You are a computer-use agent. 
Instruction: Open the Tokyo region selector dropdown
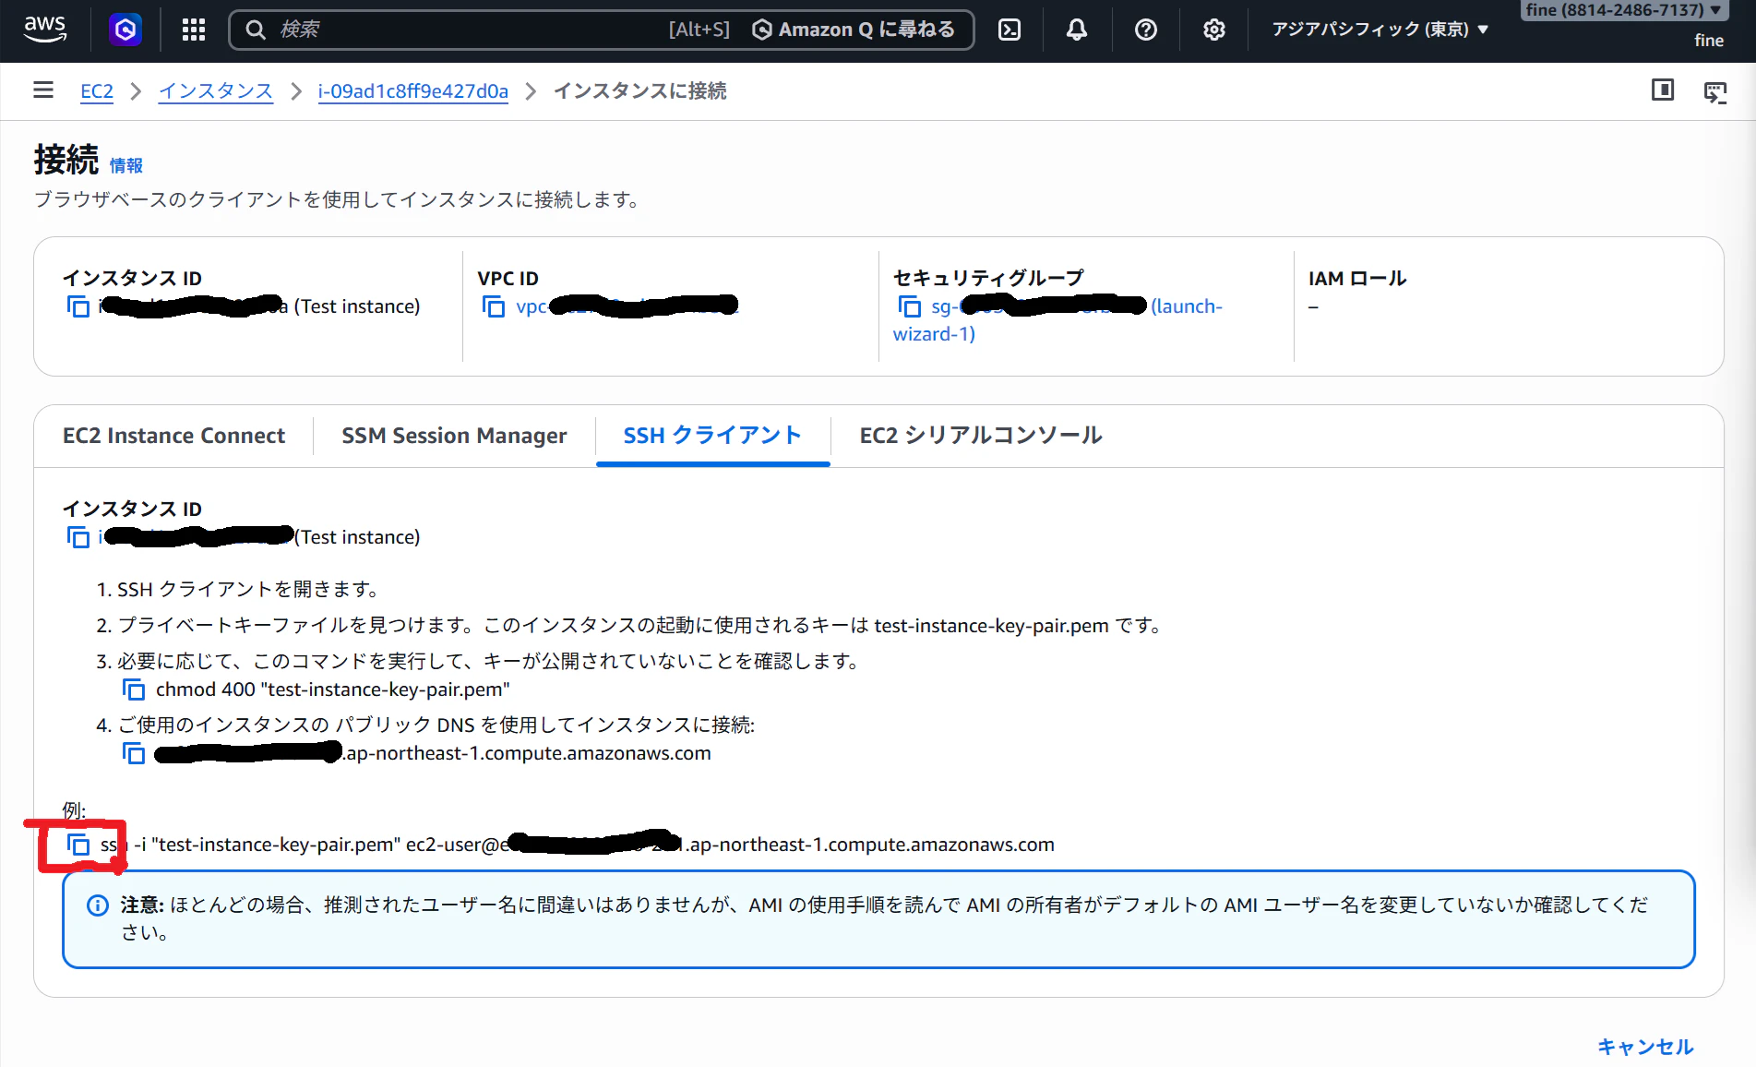click(1380, 30)
